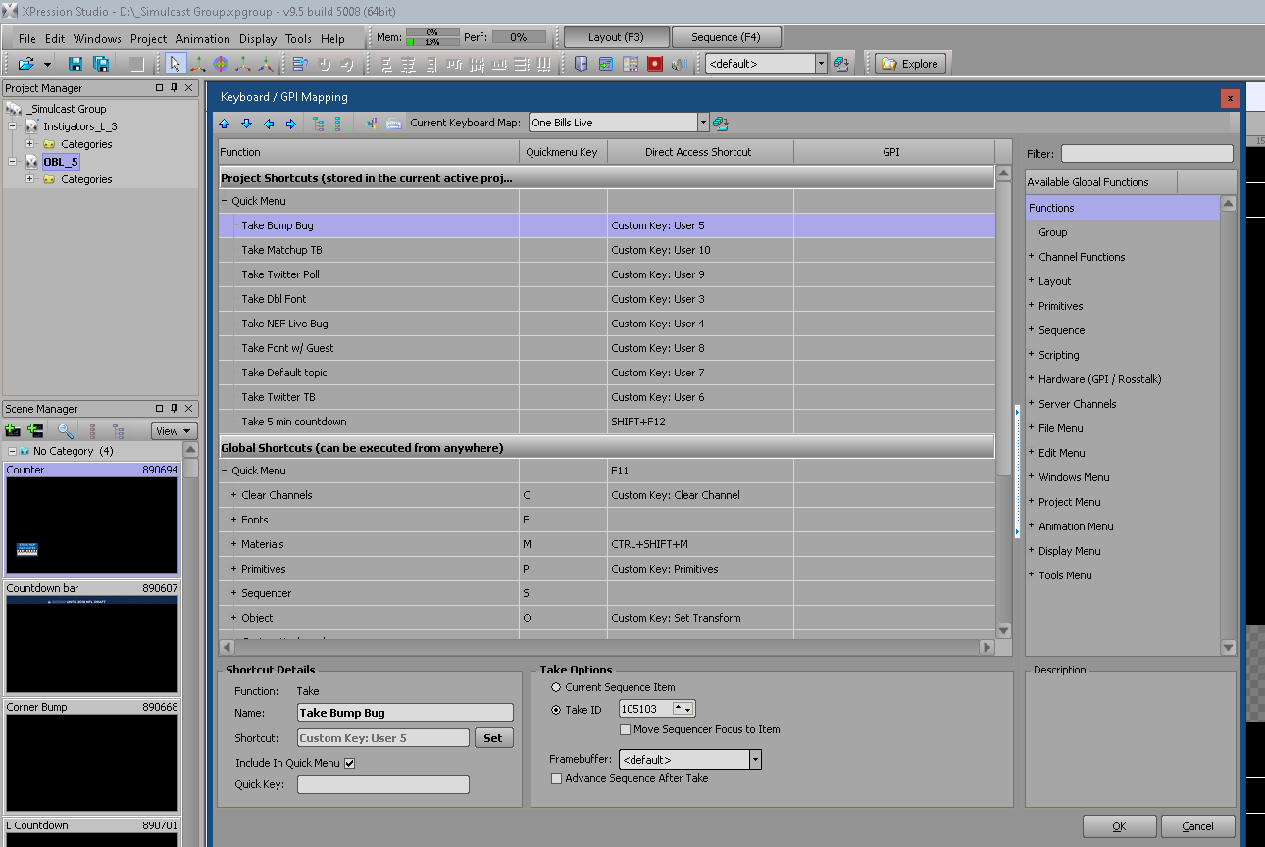Click the Set shortcut button
The height and width of the screenshot is (847, 1265).
click(493, 738)
